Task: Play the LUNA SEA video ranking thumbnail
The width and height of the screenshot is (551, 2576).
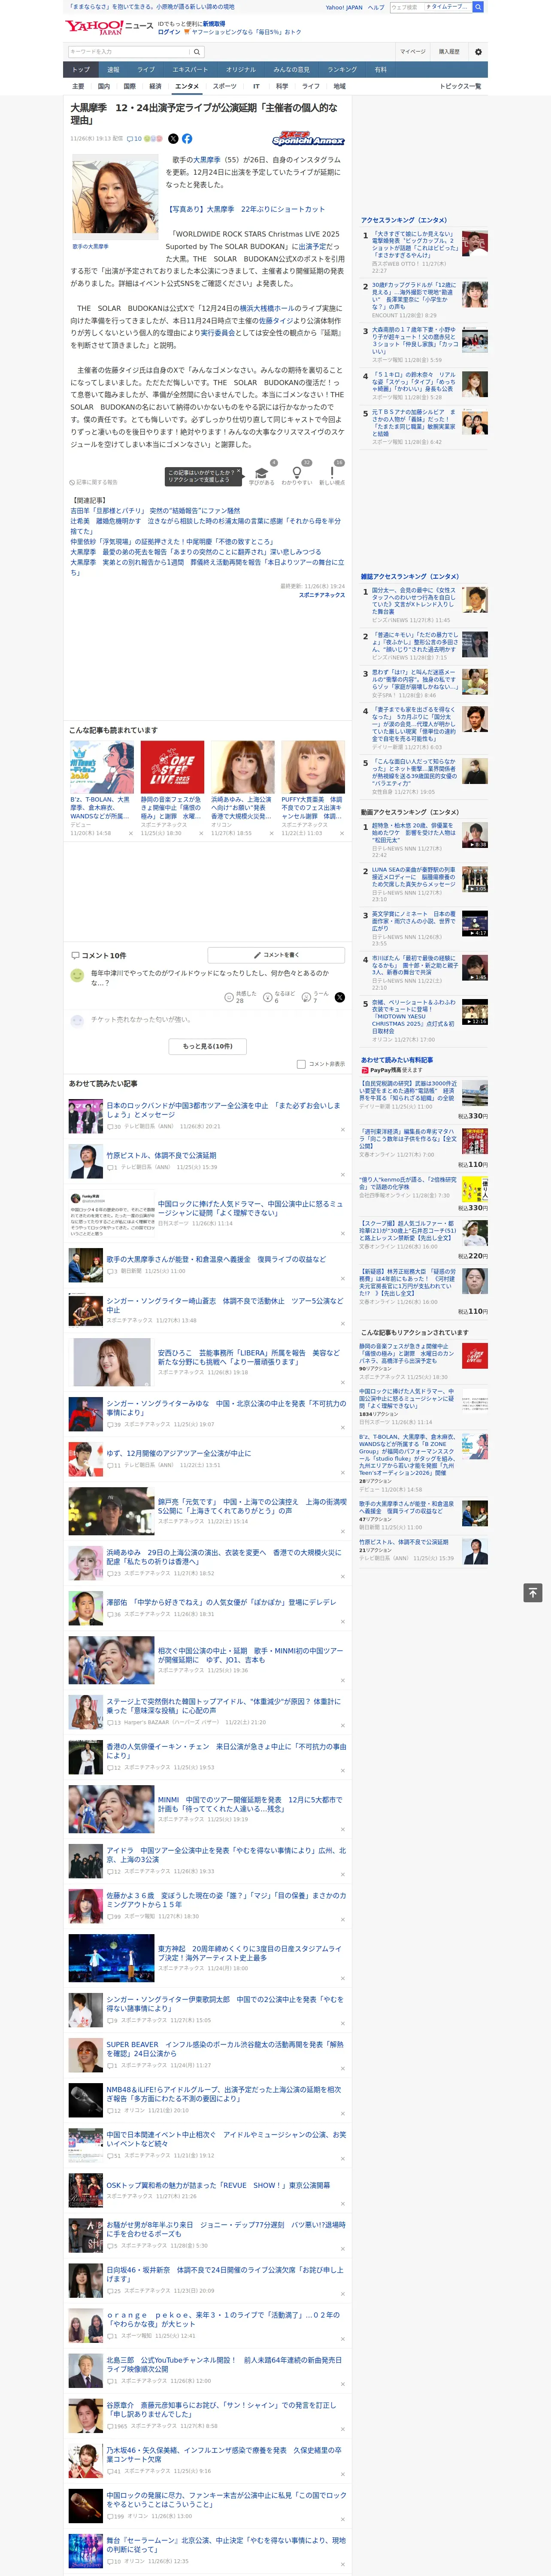Action: (475, 879)
